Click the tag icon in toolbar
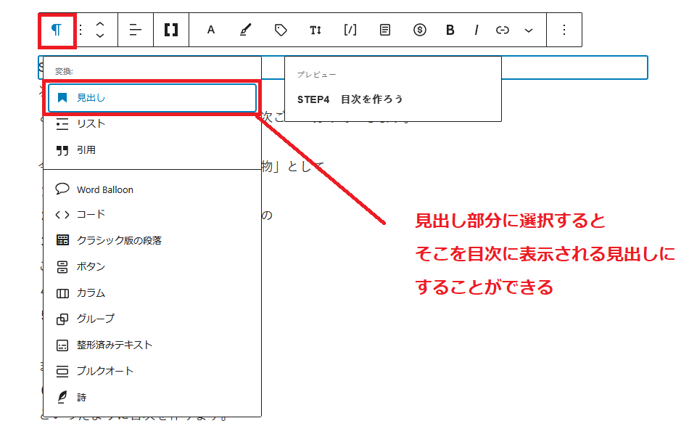Screen dimensions: 689x434 pos(281,30)
